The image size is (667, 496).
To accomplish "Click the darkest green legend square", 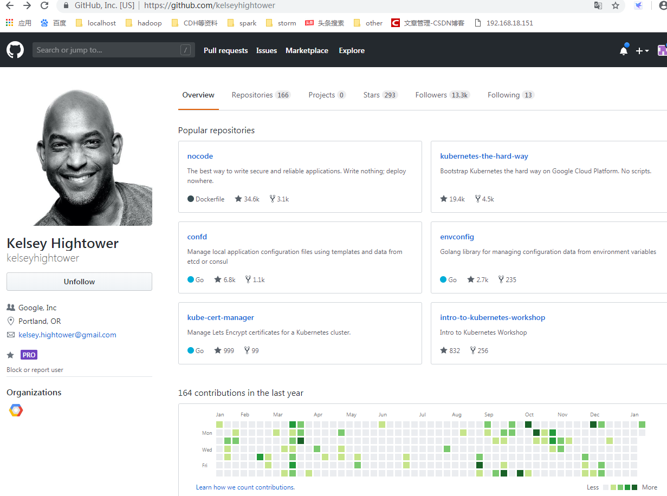I will 634,487.
